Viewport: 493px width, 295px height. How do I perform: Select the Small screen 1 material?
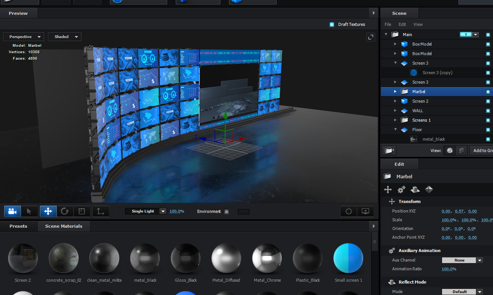coord(348,259)
